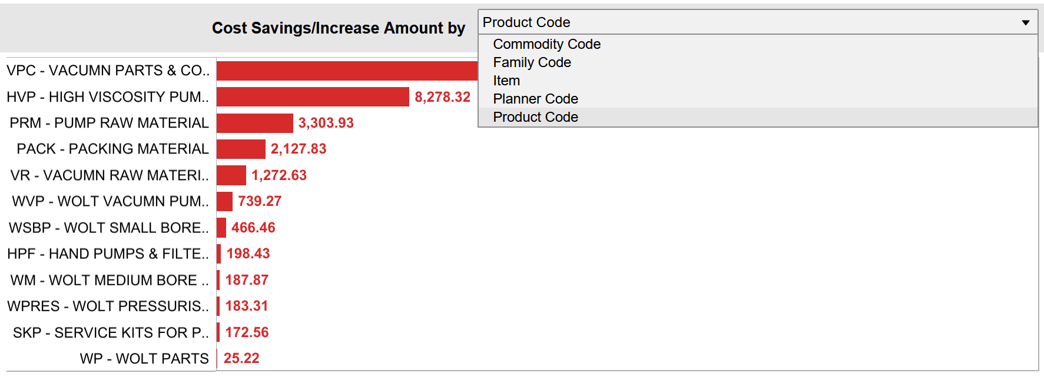This screenshot has height=383, width=1044.
Task: Select WVP - WOLT VACUMN PUM.. label
Action: point(111,201)
